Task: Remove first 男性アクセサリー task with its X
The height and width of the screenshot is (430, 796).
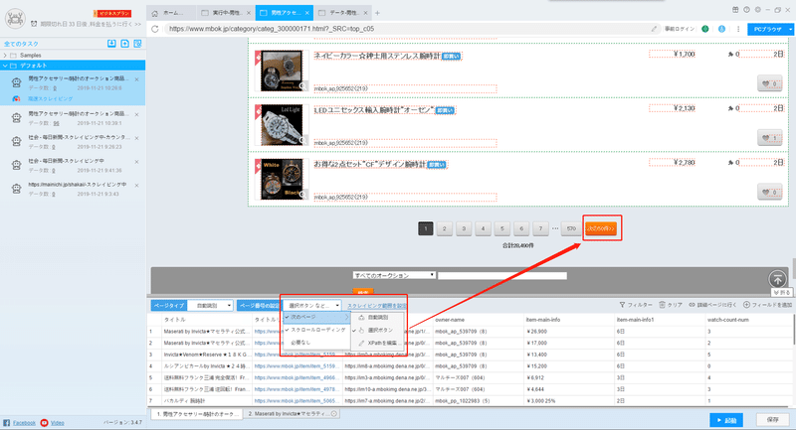Action: (136, 79)
